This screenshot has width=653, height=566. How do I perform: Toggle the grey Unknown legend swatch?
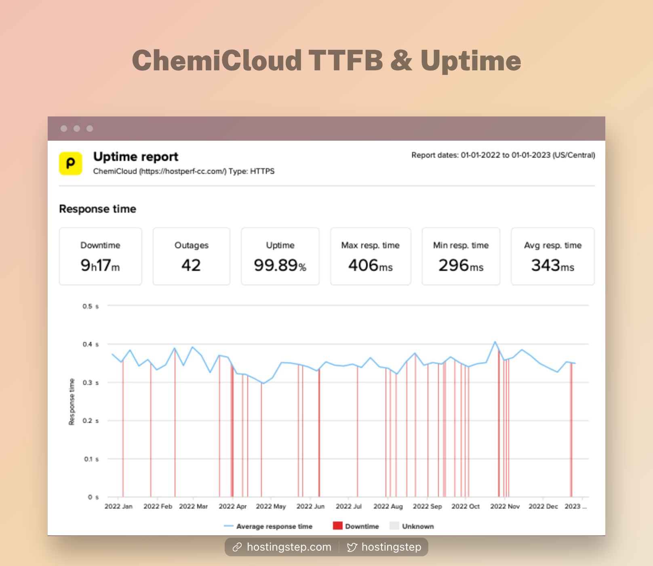[x=394, y=526]
